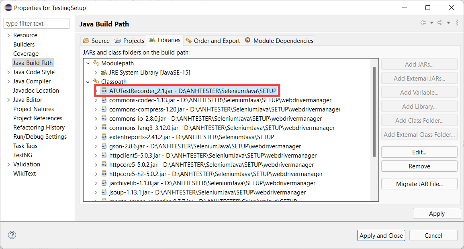
Task: Select TestNG in the settings tree
Action: [23, 155]
